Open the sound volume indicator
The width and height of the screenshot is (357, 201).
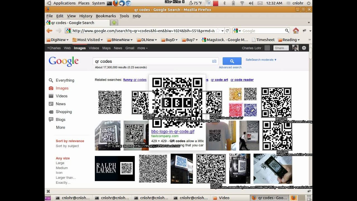[x=251, y=3]
